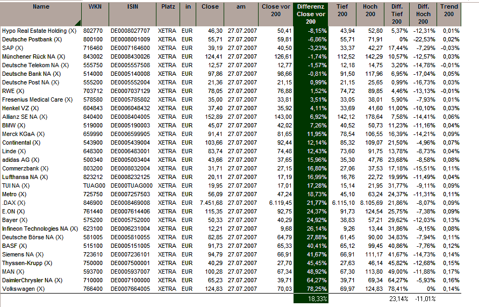
Task: Click Commerzbank (X) name cell
Action: coord(25,168)
